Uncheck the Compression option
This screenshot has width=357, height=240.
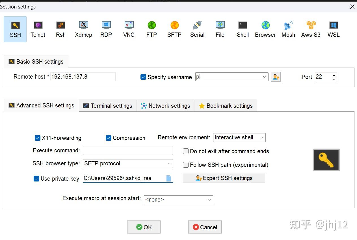pos(109,138)
